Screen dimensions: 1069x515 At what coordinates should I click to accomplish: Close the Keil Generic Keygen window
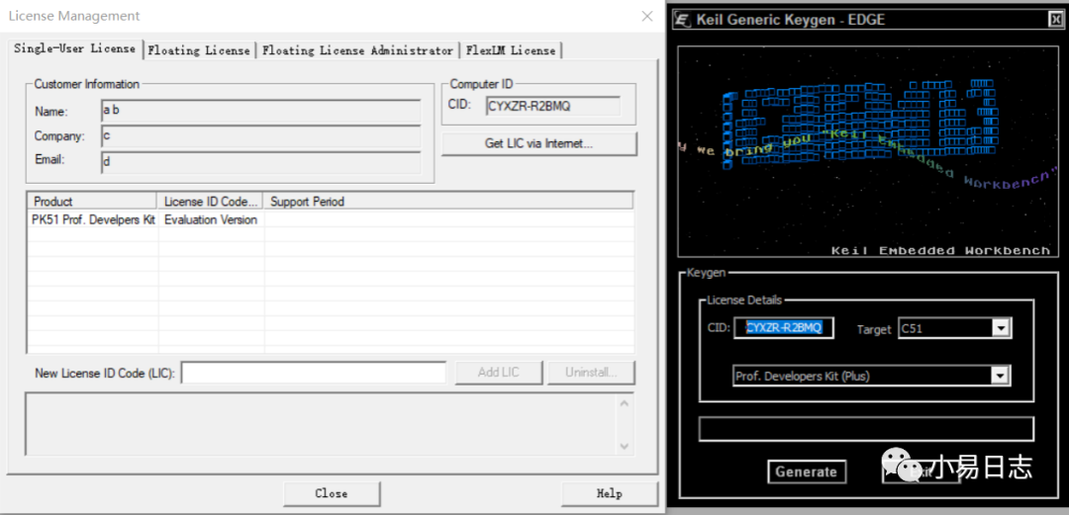pos(1054,19)
